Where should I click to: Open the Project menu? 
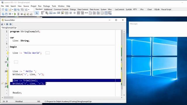coord(33,6)
